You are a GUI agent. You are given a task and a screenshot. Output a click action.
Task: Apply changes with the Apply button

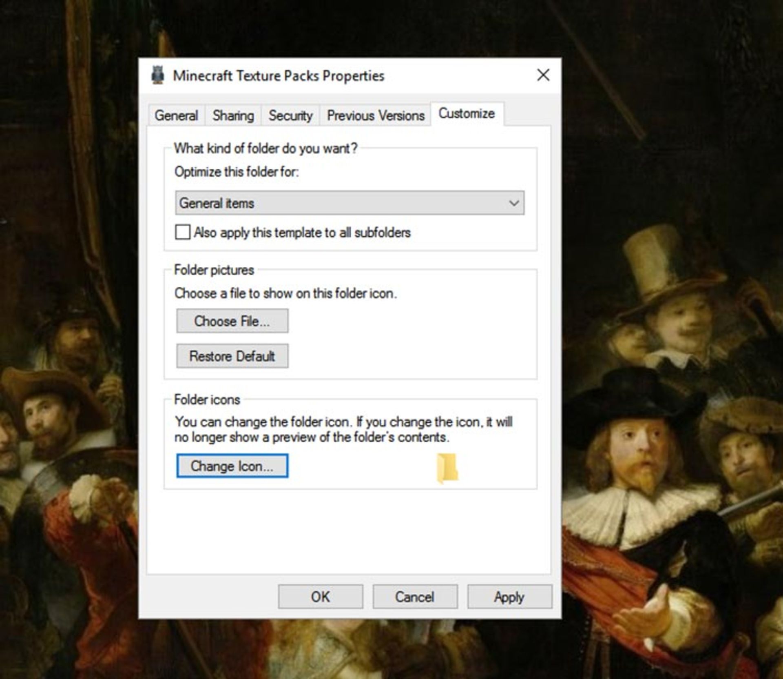510,597
